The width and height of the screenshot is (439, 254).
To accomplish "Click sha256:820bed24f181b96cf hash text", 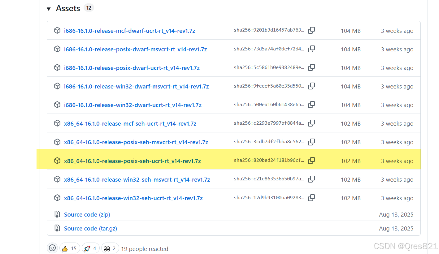I will click(x=269, y=161).
